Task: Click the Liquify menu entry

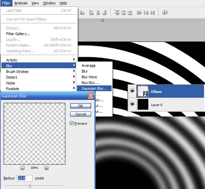Action: pos(39,40)
